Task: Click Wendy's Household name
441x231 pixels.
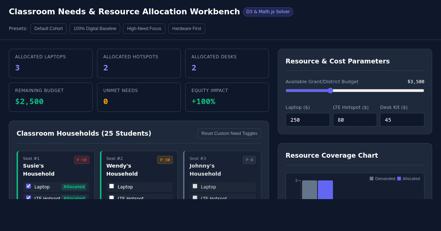Action: click(x=122, y=170)
